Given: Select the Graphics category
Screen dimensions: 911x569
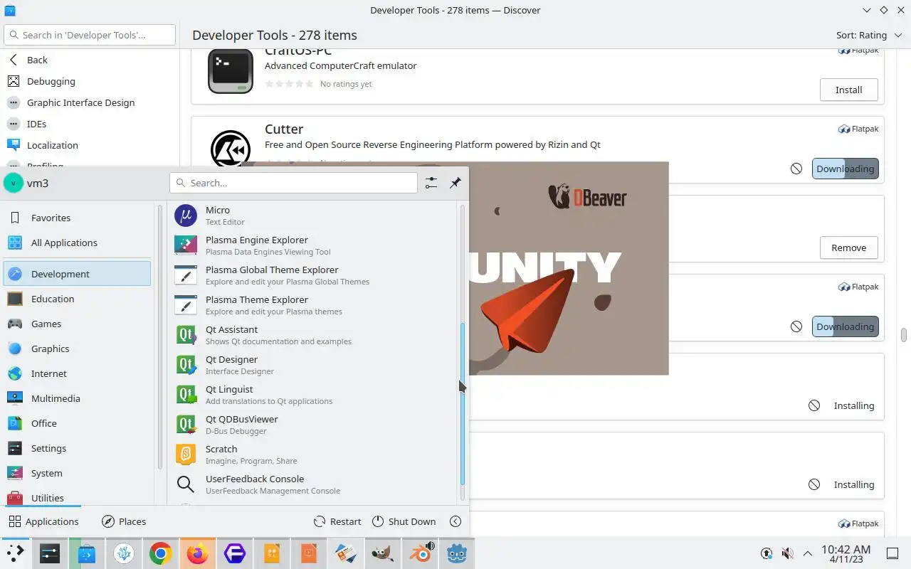Looking at the screenshot, I should (x=77, y=349).
